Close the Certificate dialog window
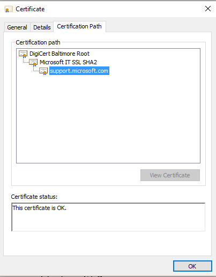The width and height of the screenshot is (216, 277). [x=208, y=9]
